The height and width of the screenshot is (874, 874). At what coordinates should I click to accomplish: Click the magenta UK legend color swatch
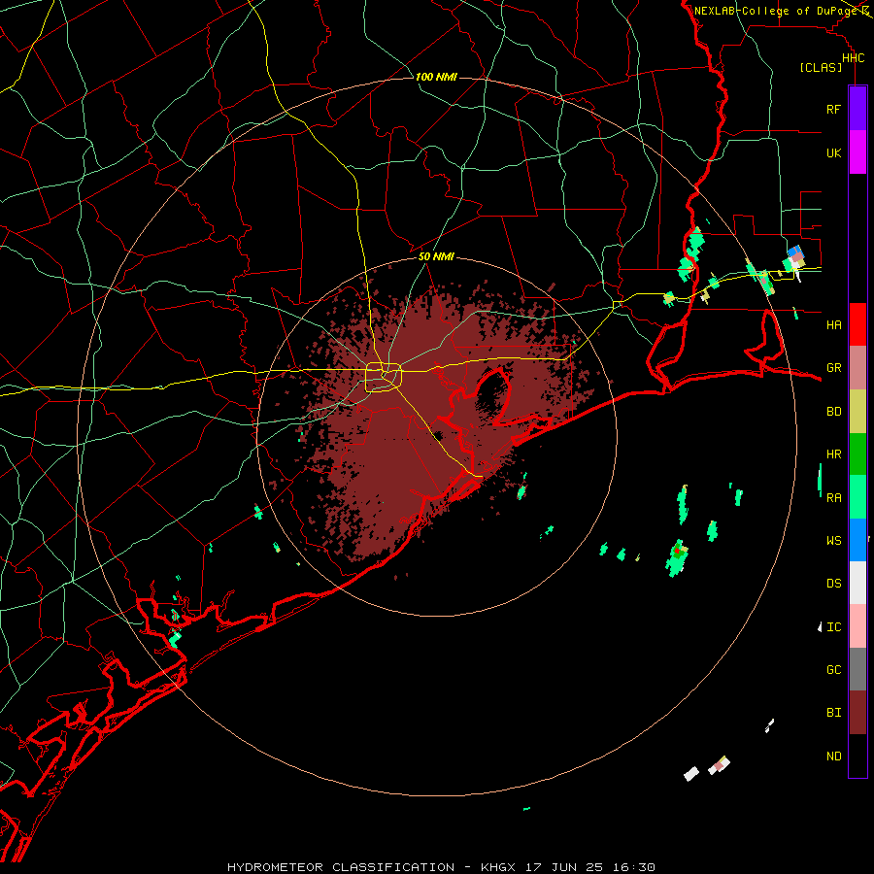[x=857, y=152]
